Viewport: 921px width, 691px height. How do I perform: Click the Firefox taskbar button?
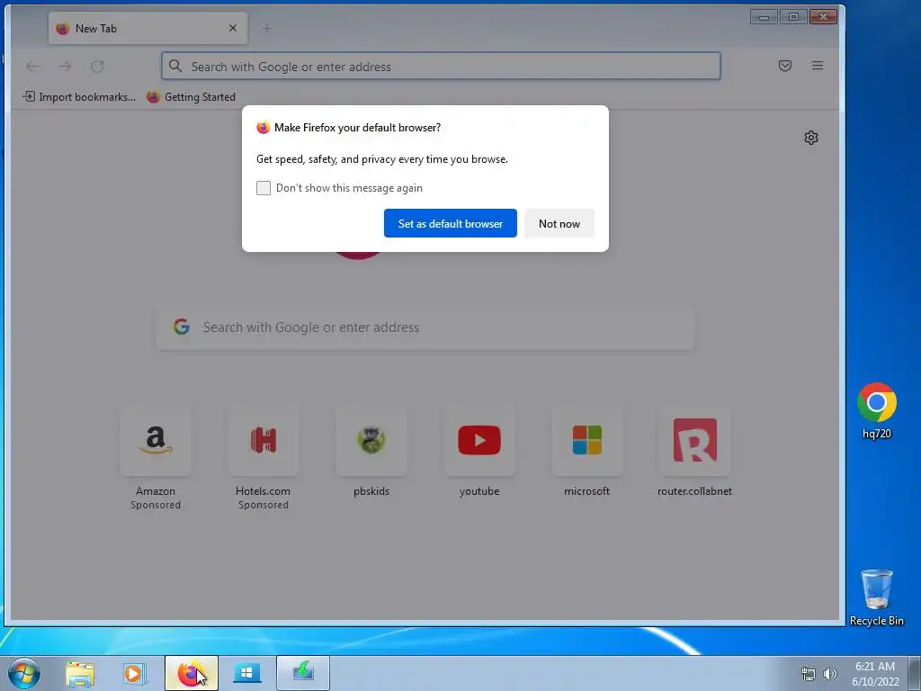[x=192, y=673]
